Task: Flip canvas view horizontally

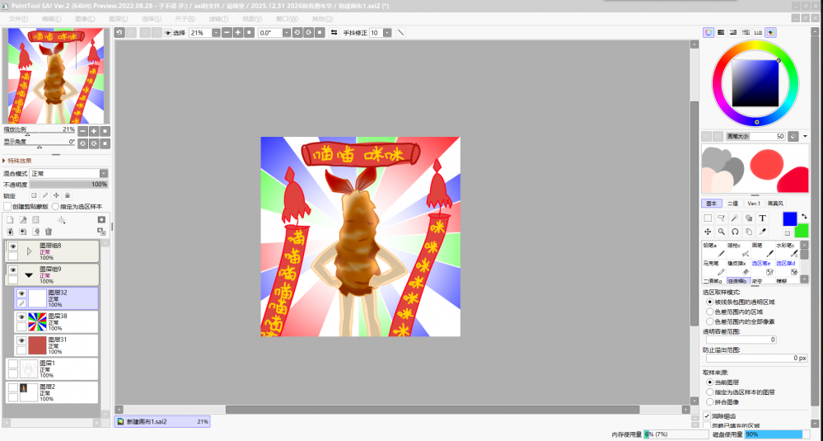Action: (334, 32)
